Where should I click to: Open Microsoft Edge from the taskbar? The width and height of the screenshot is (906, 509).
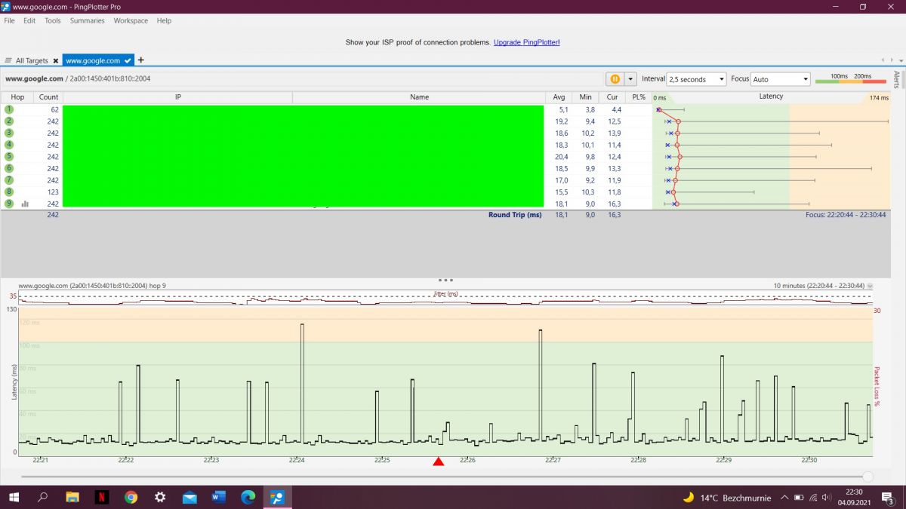(248, 497)
